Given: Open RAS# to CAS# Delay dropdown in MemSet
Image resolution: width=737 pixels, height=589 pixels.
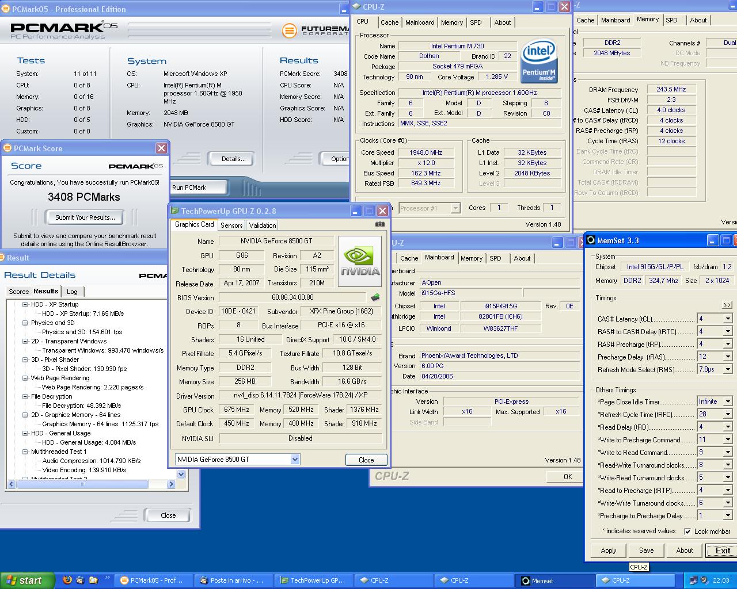Looking at the screenshot, I should [x=728, y=331].
